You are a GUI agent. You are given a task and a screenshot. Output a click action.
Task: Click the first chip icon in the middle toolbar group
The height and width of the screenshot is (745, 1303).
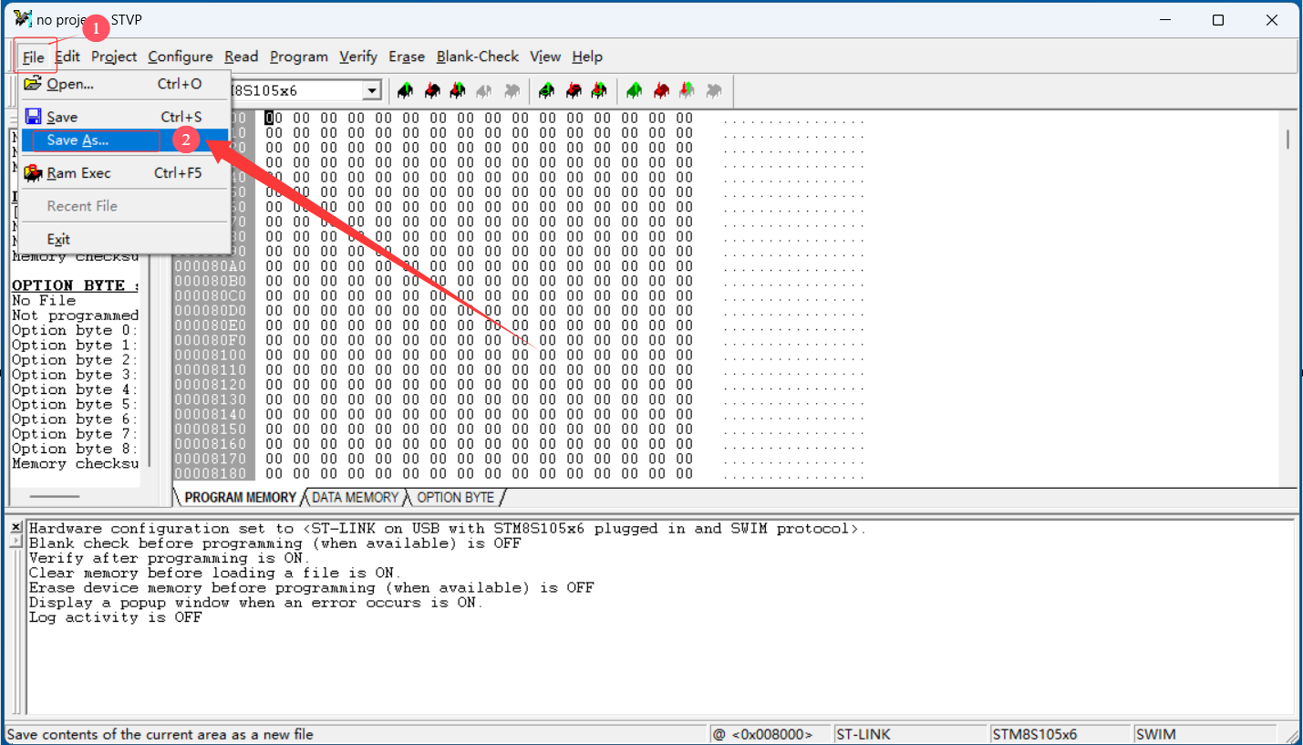click(546, 90)
